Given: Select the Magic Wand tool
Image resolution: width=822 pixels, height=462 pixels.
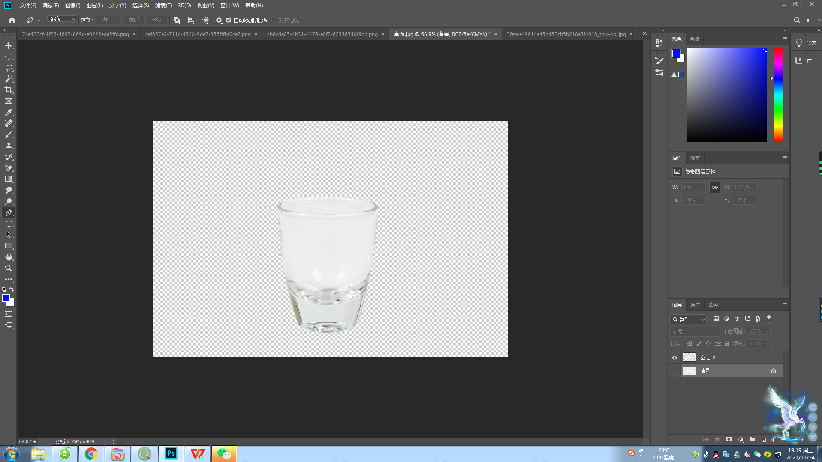Looking at the screenshot, I should (9, 79).
